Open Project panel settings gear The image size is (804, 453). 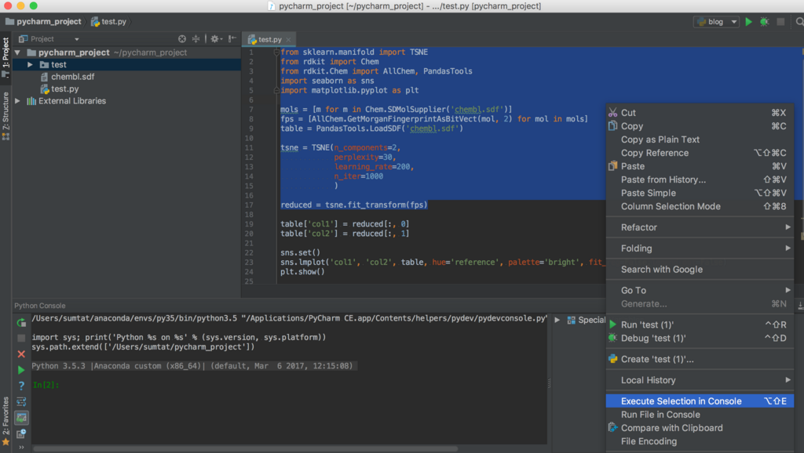tap(215, 39)
